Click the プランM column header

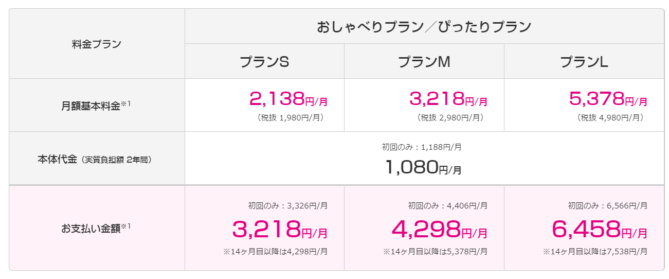point(424,62)
